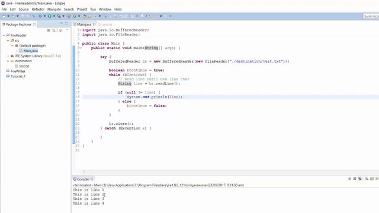Maximize the Package Explorer view
379x213 pixels.
pos(66,24)
